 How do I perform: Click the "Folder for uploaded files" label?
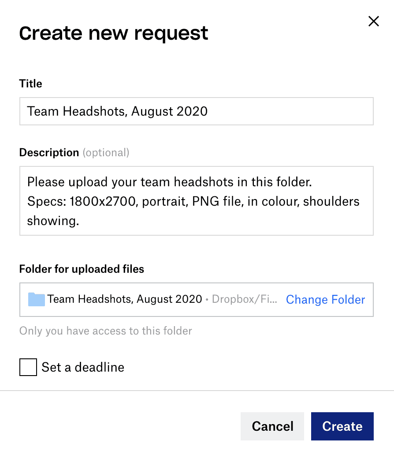tap(82, 269)
